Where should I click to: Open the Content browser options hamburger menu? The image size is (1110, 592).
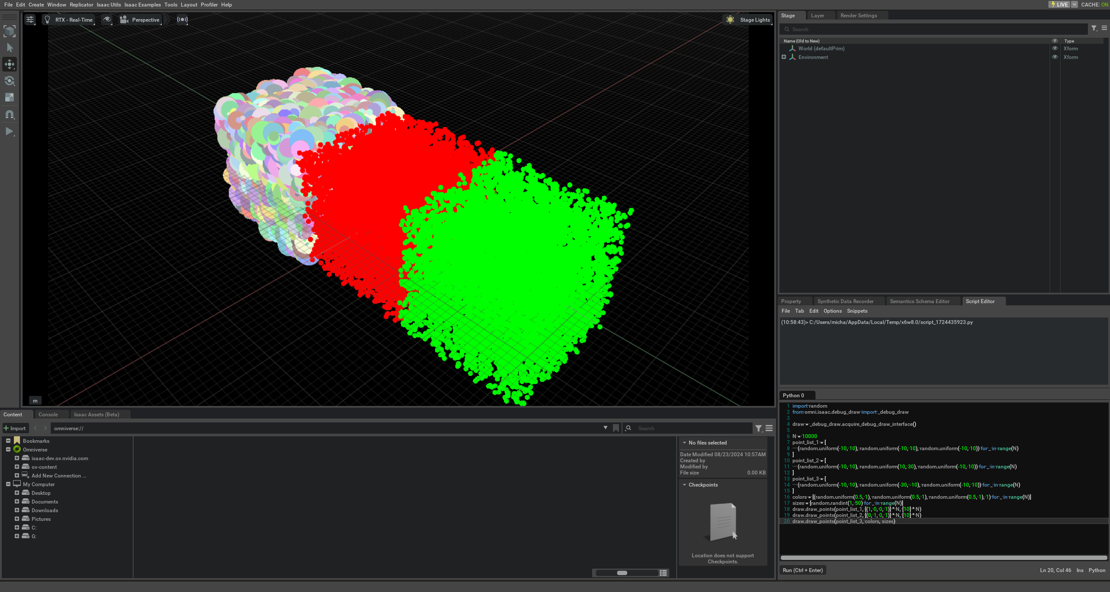(x=769, y=428)
